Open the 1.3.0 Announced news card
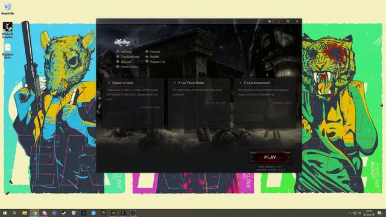Screen dimensions: 386x217 click(265, 103)
